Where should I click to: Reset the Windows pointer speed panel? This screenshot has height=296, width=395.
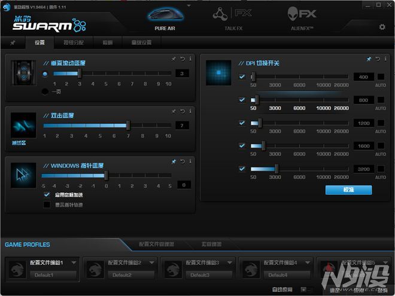point(183,161)
